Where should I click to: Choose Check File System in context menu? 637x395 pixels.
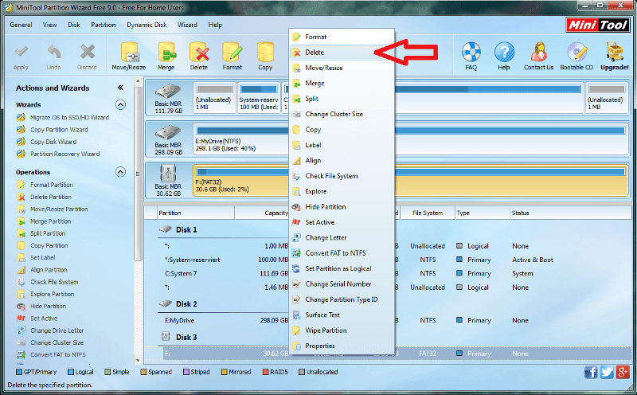pos(342,175)
